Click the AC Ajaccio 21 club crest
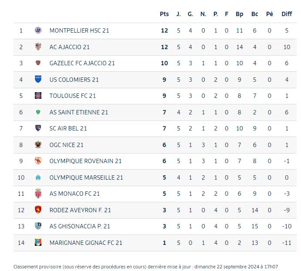Image resolution: width=301 pixels, height=271 pixels. (x=38, y=47)
